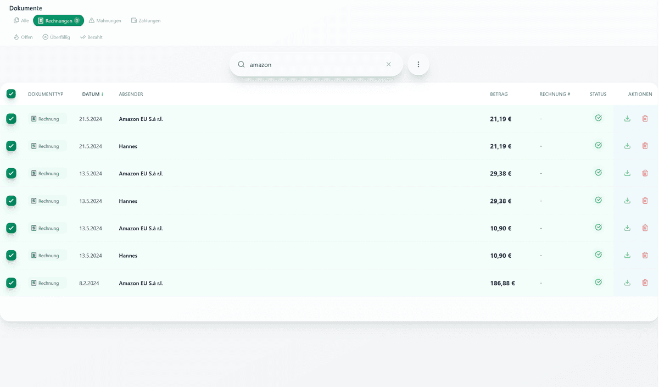Switch to the Zahlungen tab
The width and height of the screenshot is (659, 387).
tap(146, 20)
